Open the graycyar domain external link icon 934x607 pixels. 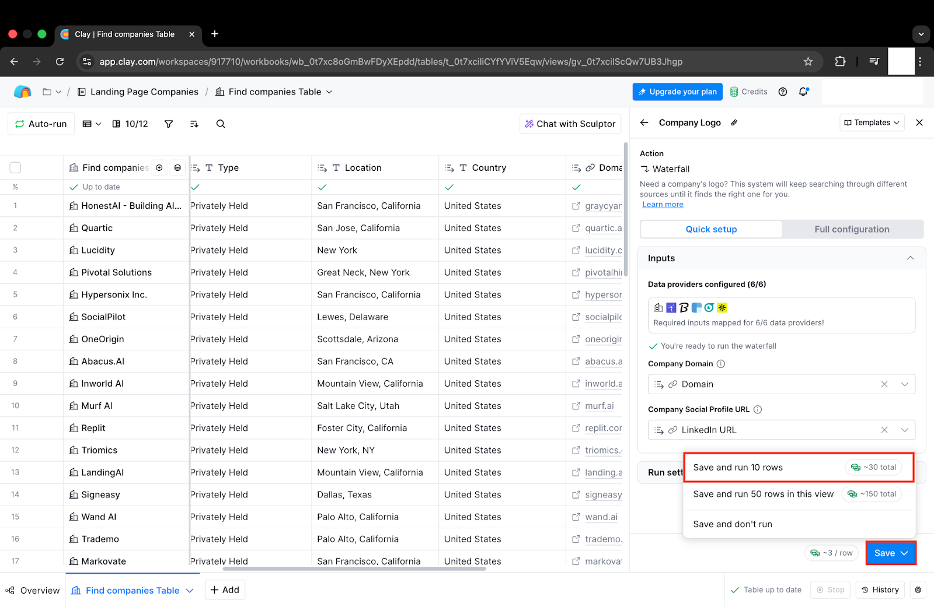tap(576, 206)
